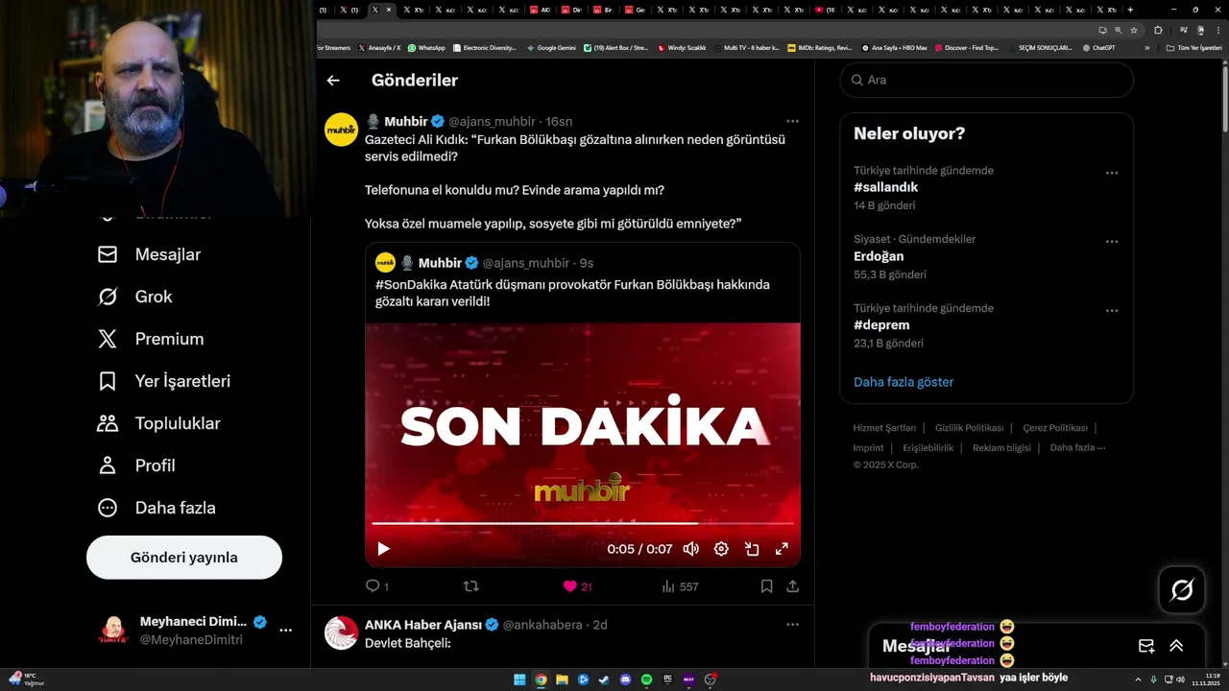Play the SON DAKİKA video
This screenshot has height=691, width=1229.
click(383, 549)
